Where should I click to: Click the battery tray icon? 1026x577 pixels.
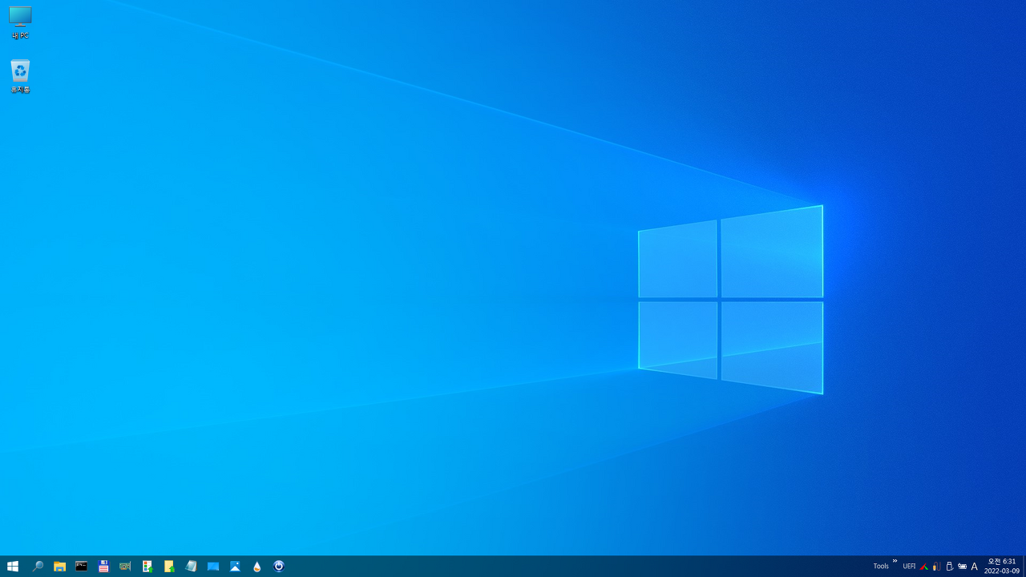[962, 567]
